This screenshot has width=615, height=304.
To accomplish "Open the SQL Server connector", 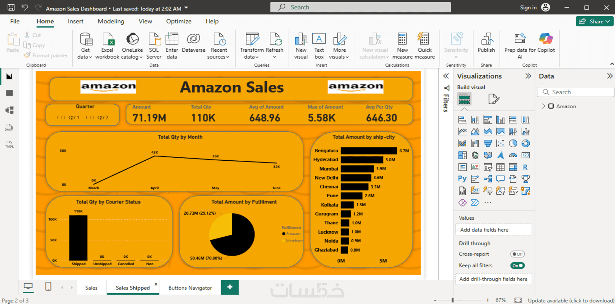I will pyautogui.click(x=154, y=46).
